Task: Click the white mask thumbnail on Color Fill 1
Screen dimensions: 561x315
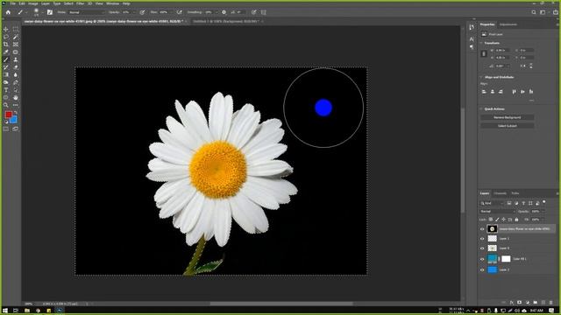Action: [506, 259]
